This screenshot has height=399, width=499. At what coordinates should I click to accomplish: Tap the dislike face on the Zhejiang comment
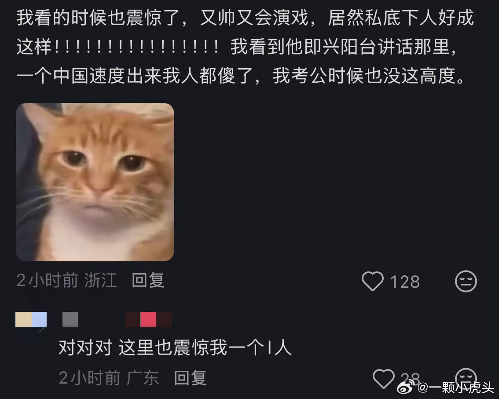point(466,281)
